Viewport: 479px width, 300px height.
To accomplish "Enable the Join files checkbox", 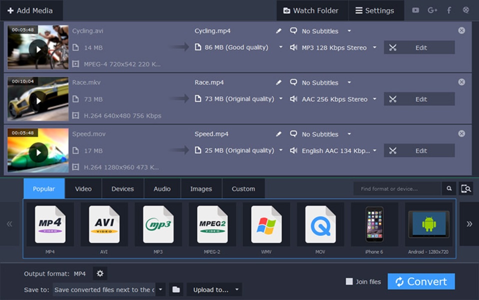I will (349, 281).
